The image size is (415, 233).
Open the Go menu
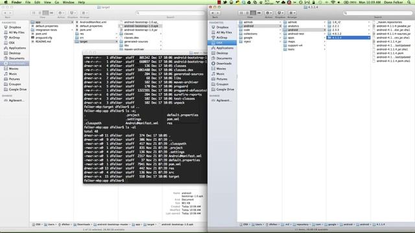point(57,2)
